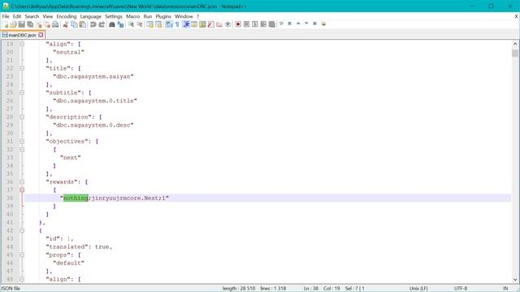Viewport: 520px width, 292px height.
Task: Click the Playback macro icon
Action: pos(254,24)
